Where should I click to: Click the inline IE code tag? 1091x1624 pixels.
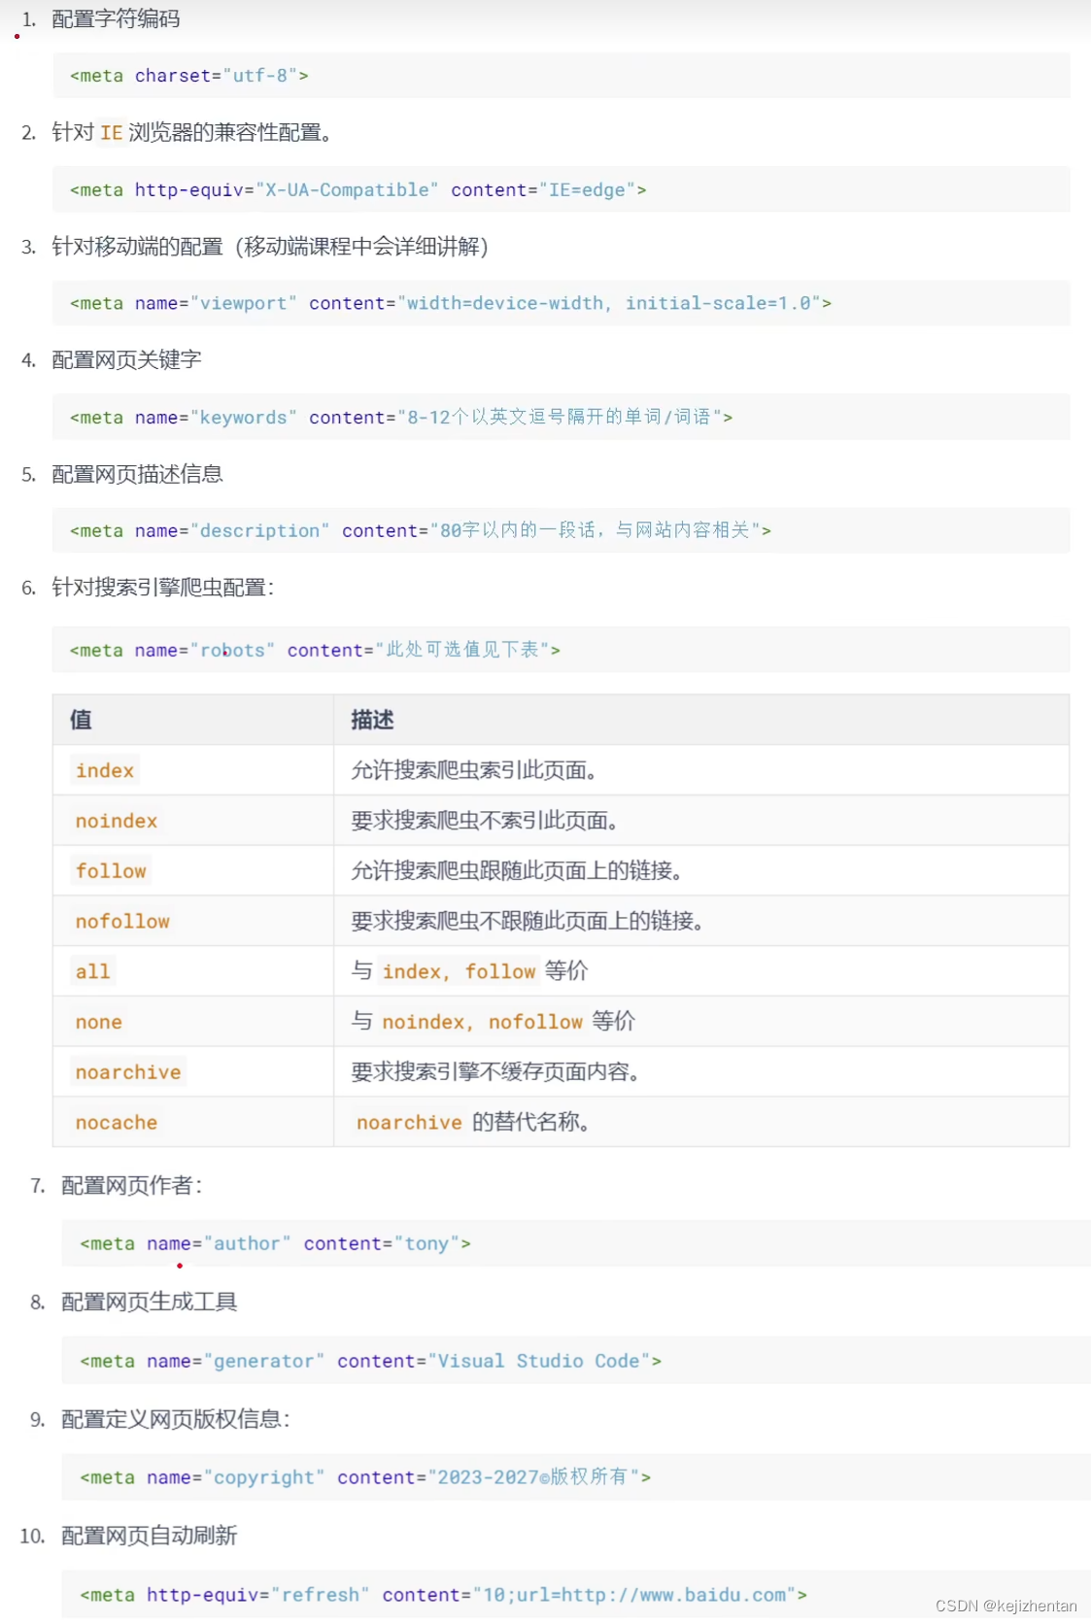coord(112,133)
